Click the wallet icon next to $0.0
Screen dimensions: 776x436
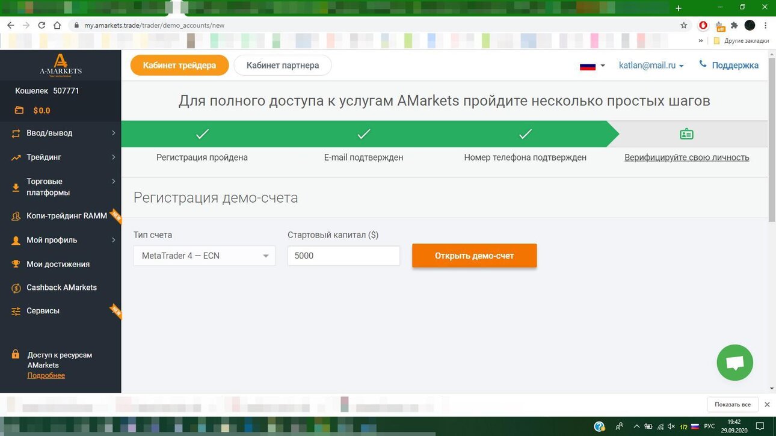click(x=20, y=111)
